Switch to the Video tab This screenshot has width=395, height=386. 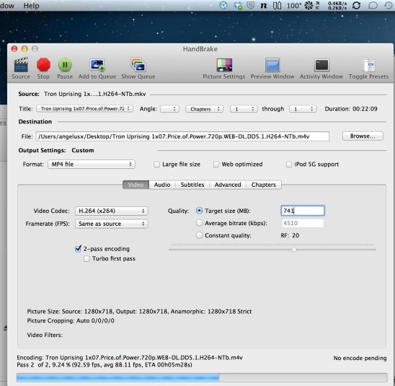point(136,185)
